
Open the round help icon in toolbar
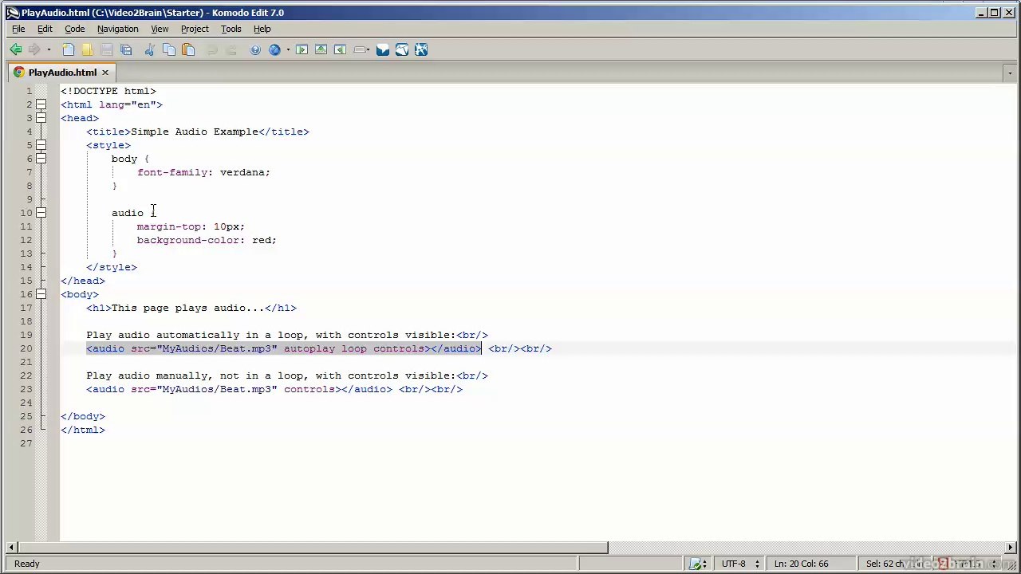point(255,50)
